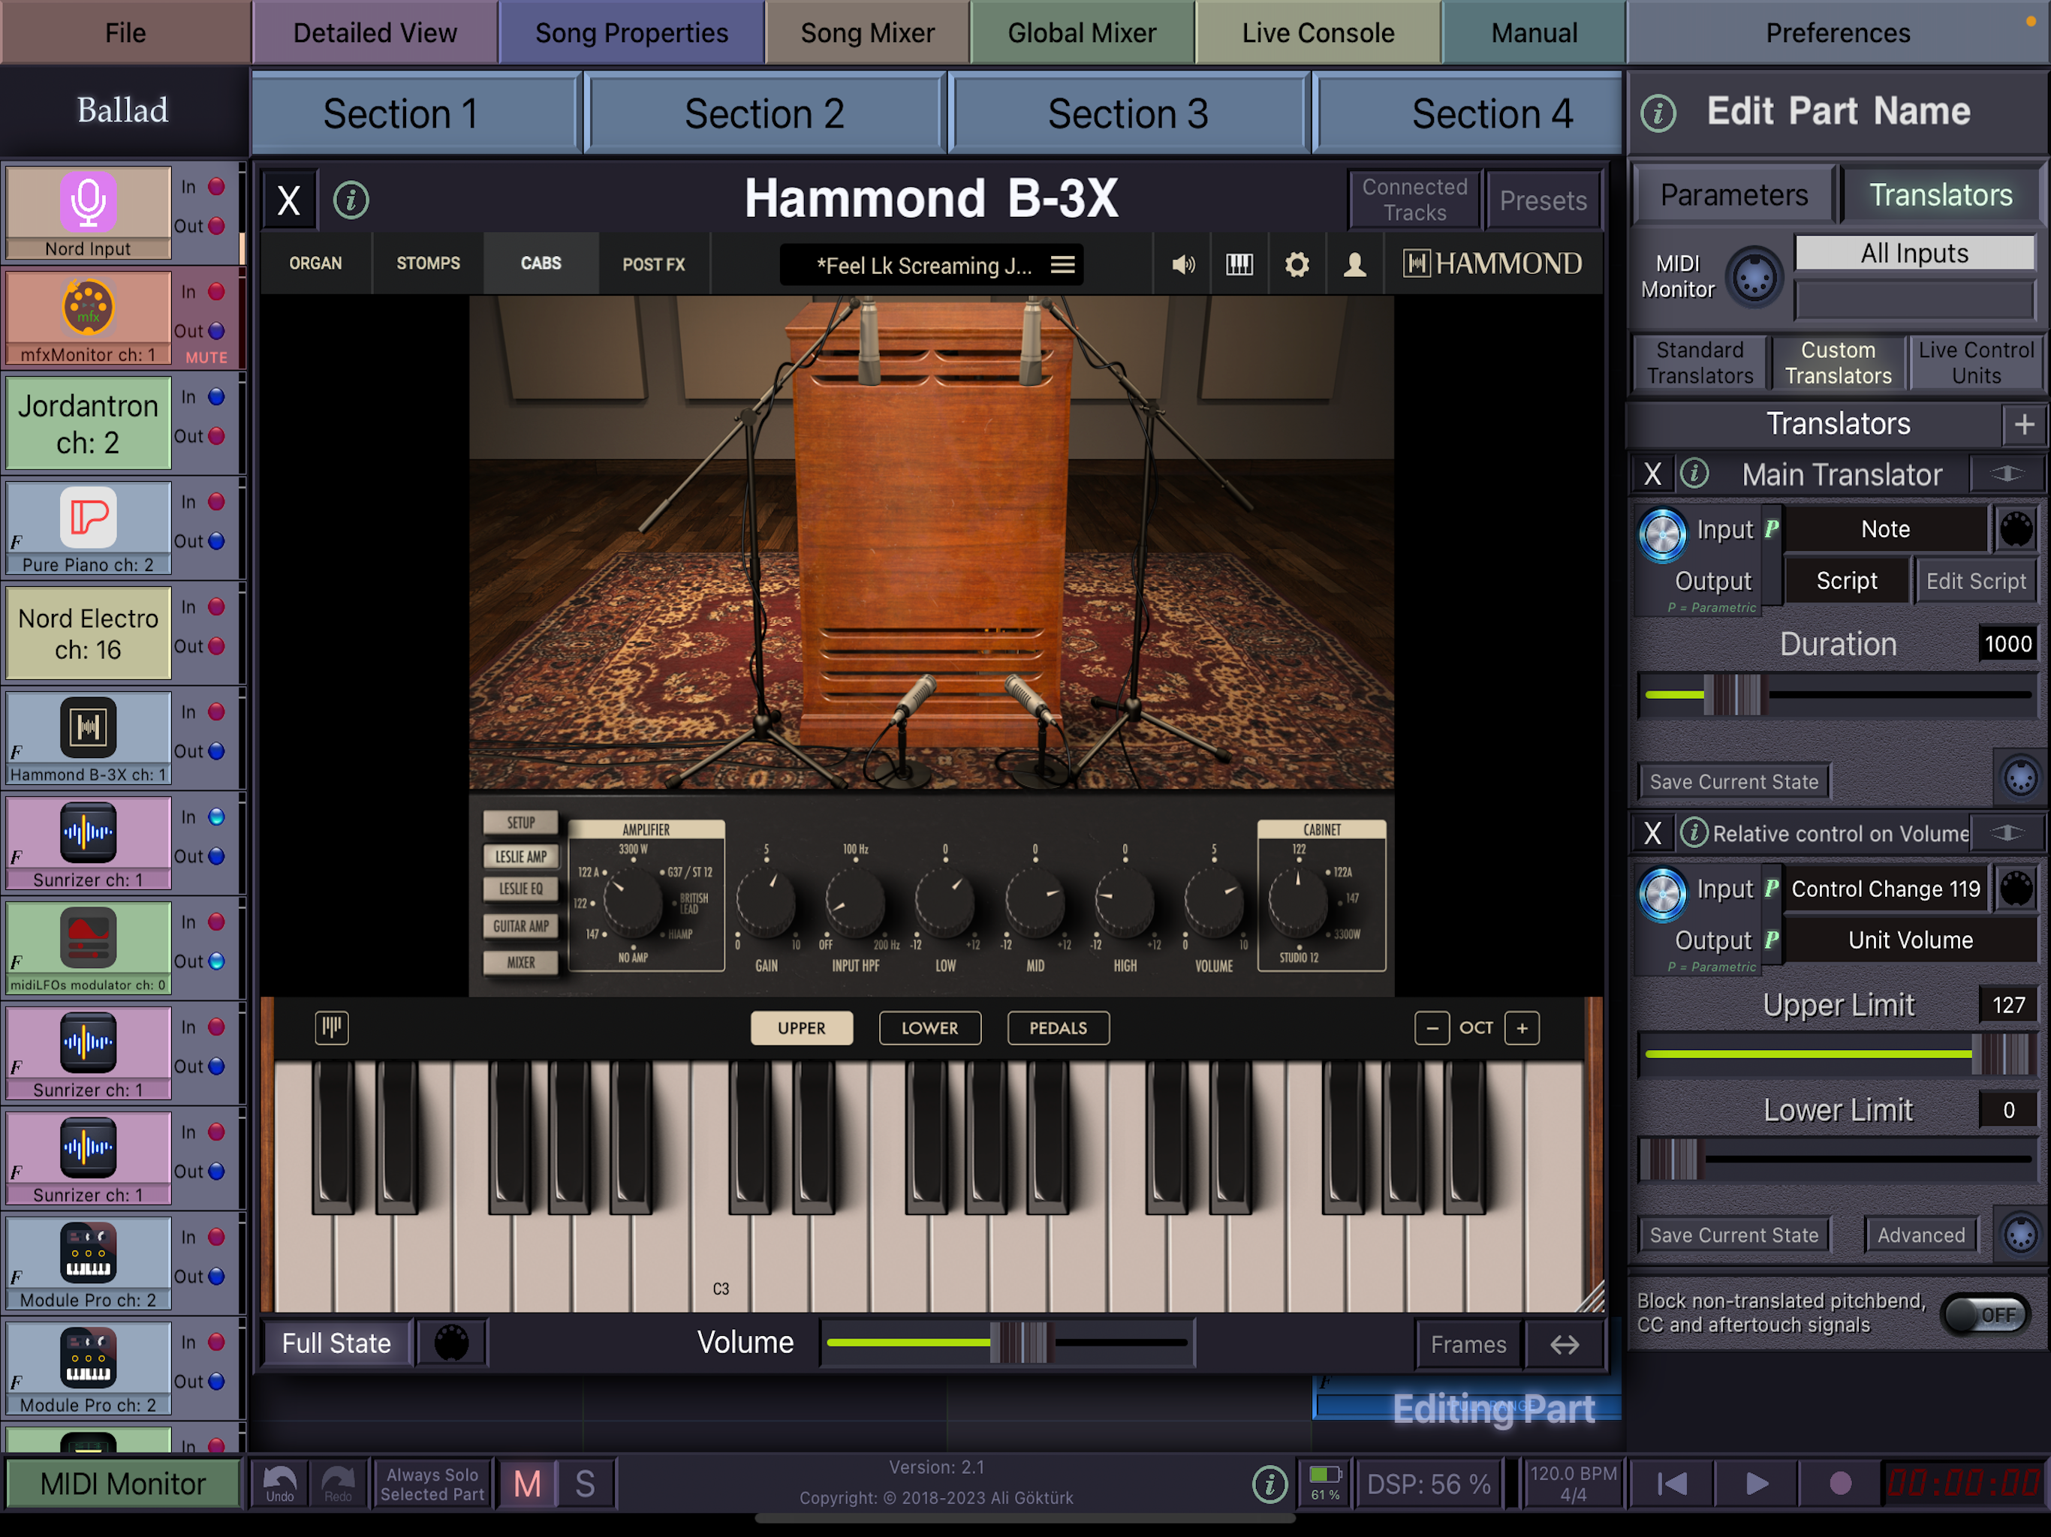
Task: Click the Hammond plugin gear settings icon
Action: 1297,265
